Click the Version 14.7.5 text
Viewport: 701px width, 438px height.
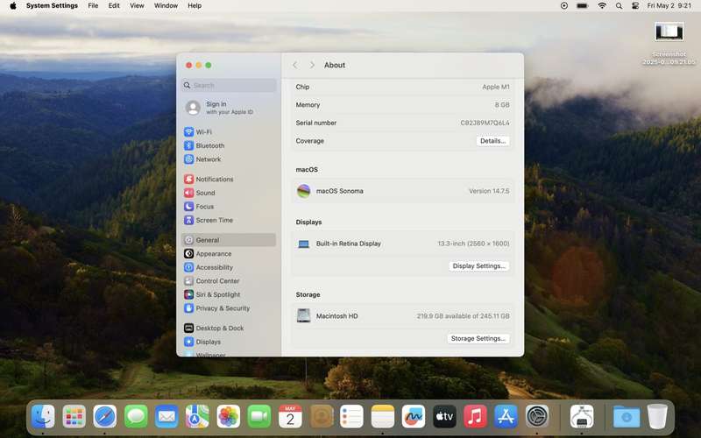tap(489, 191)
